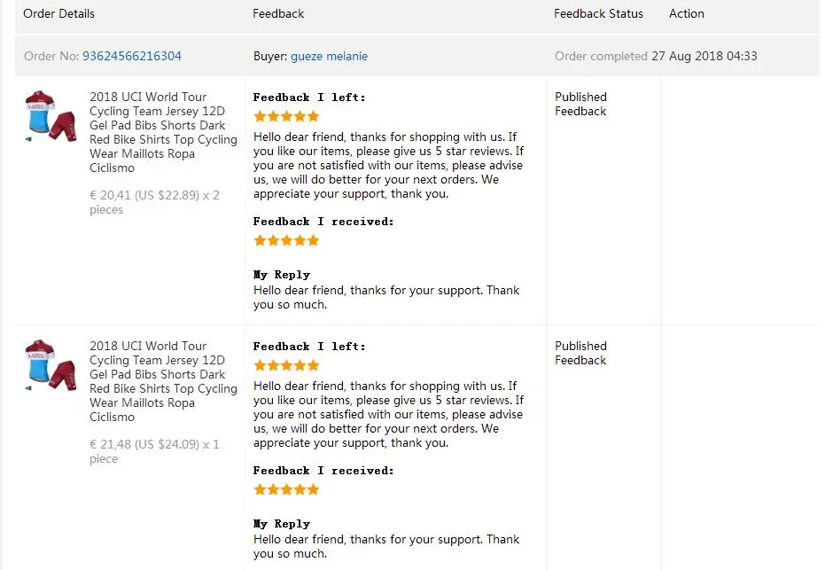Click star rating under second Feedback I left
The height and width of the screenshot is (570, 833).
(286, 365)
